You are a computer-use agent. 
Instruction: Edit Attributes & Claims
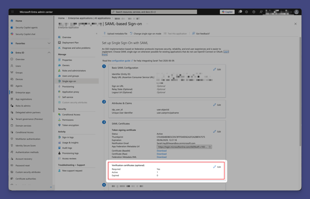pyautogui.click(x=217, y=105)
